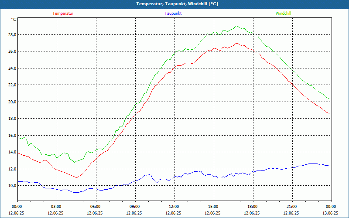Click the 26,0 y-axis value
Image resolution: width=349 pixels, height=218 pixels.
(x=13, y=51)
